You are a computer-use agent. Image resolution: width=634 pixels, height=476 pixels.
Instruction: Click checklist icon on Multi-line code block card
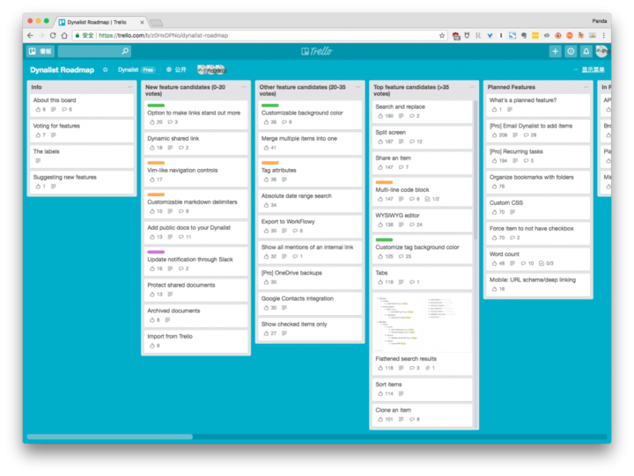click(427, 199)
